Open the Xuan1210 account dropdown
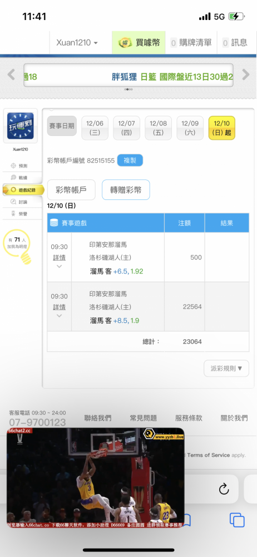The image size is (257, 557). coord(77,43)
